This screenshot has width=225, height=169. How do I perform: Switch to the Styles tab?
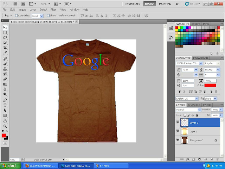(x=196, y=24)
